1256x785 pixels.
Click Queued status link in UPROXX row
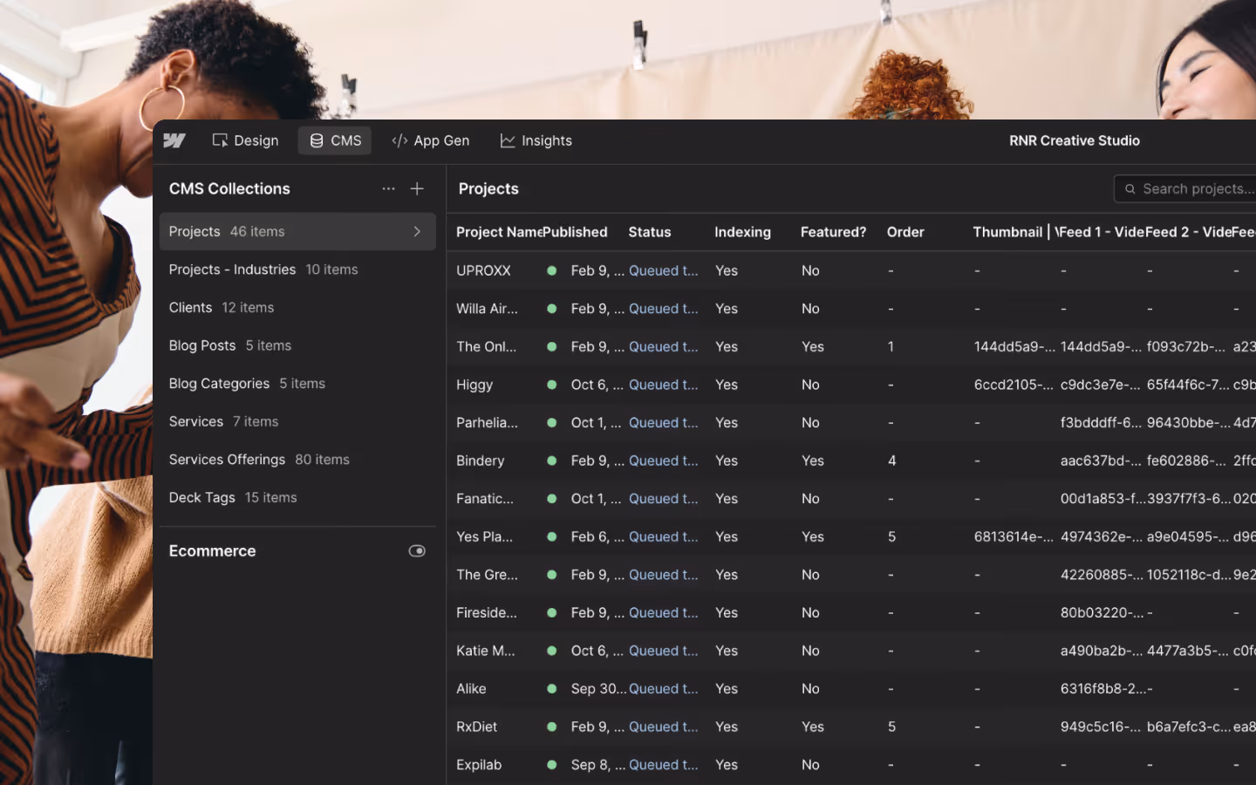point(663,270)
